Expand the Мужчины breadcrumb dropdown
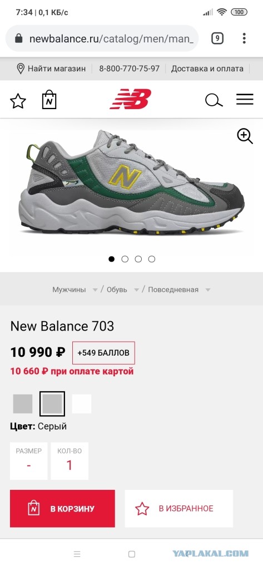This screenshot has width=263, height=570. click(x=95, y=289)
